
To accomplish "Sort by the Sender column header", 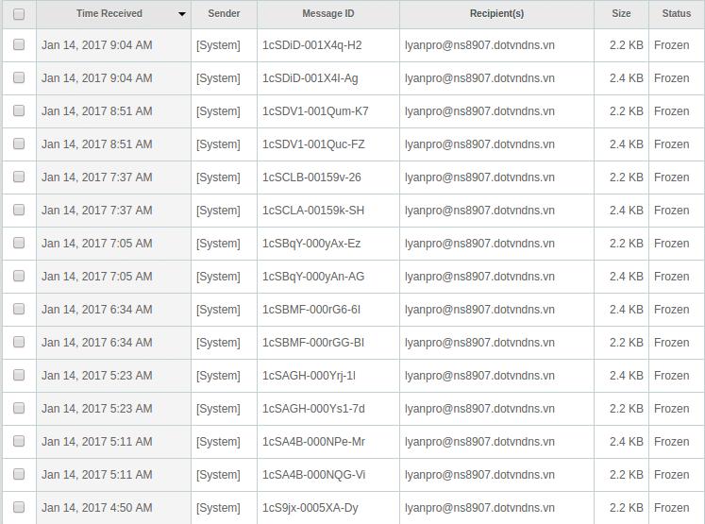I will coord(224,13).
